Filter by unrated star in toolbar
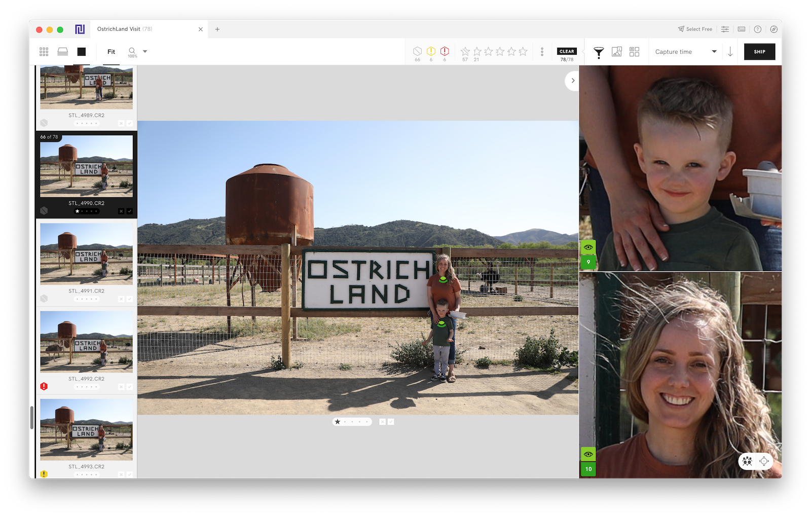This screenshot has height=517, width=811. pyautogui.click(x=465, y=53)
